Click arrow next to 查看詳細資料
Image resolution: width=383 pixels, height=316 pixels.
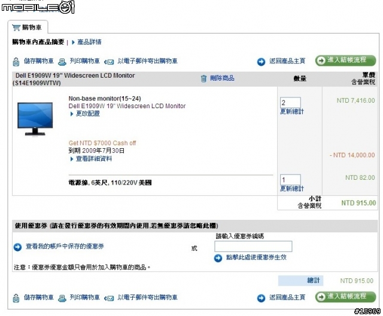72,159
